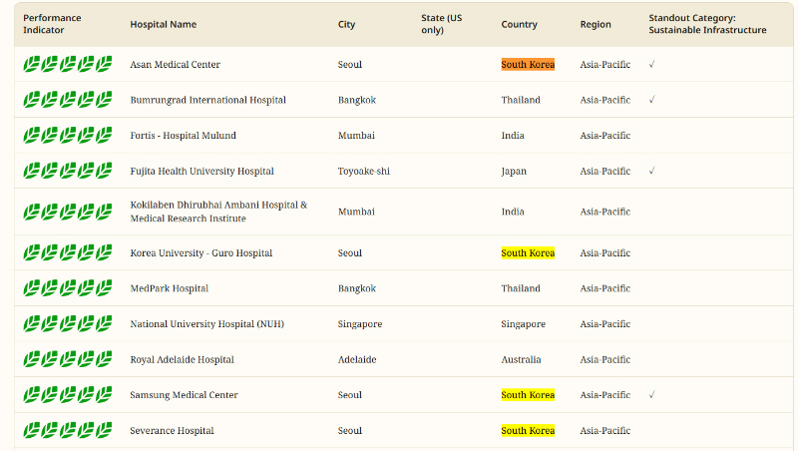Image resolution: width=798 pixels, height=451 pixels.
Task: Click Thailand in MedPark Hospital row
Action: [x=520, y=288]
